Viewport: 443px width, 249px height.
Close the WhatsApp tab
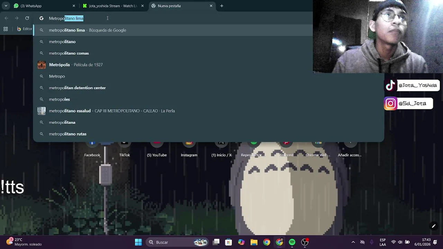[74, 6]
